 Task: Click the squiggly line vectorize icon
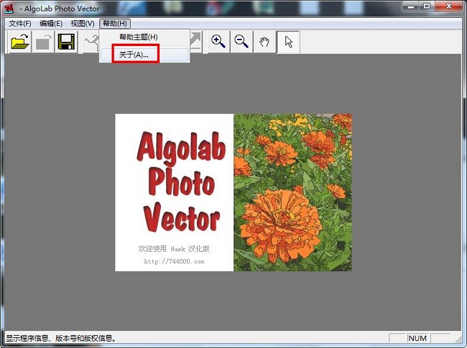pyautogui.click(x=91, y=42)
